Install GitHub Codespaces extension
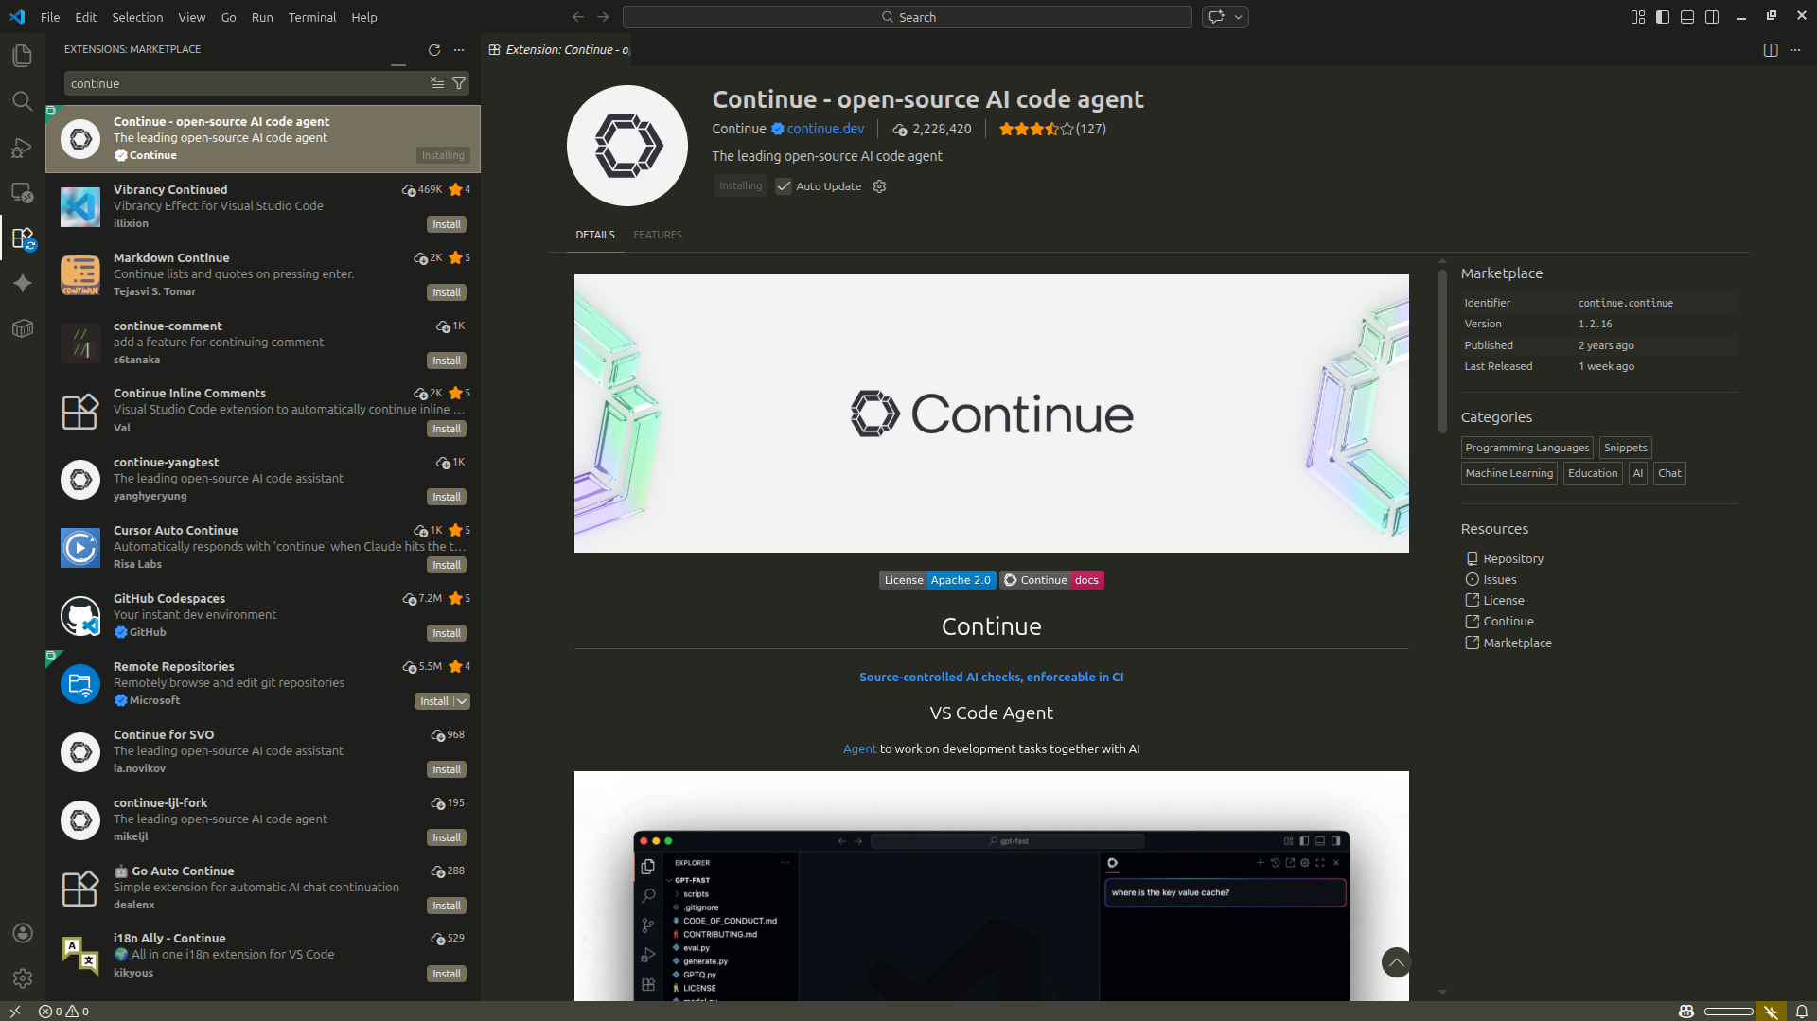The image size is (1817, 1021). 447,633
